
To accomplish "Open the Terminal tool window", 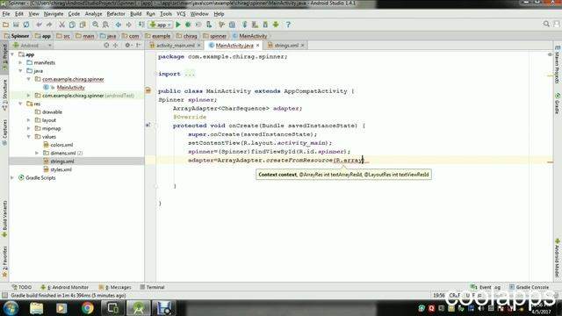I will point(152,287).
